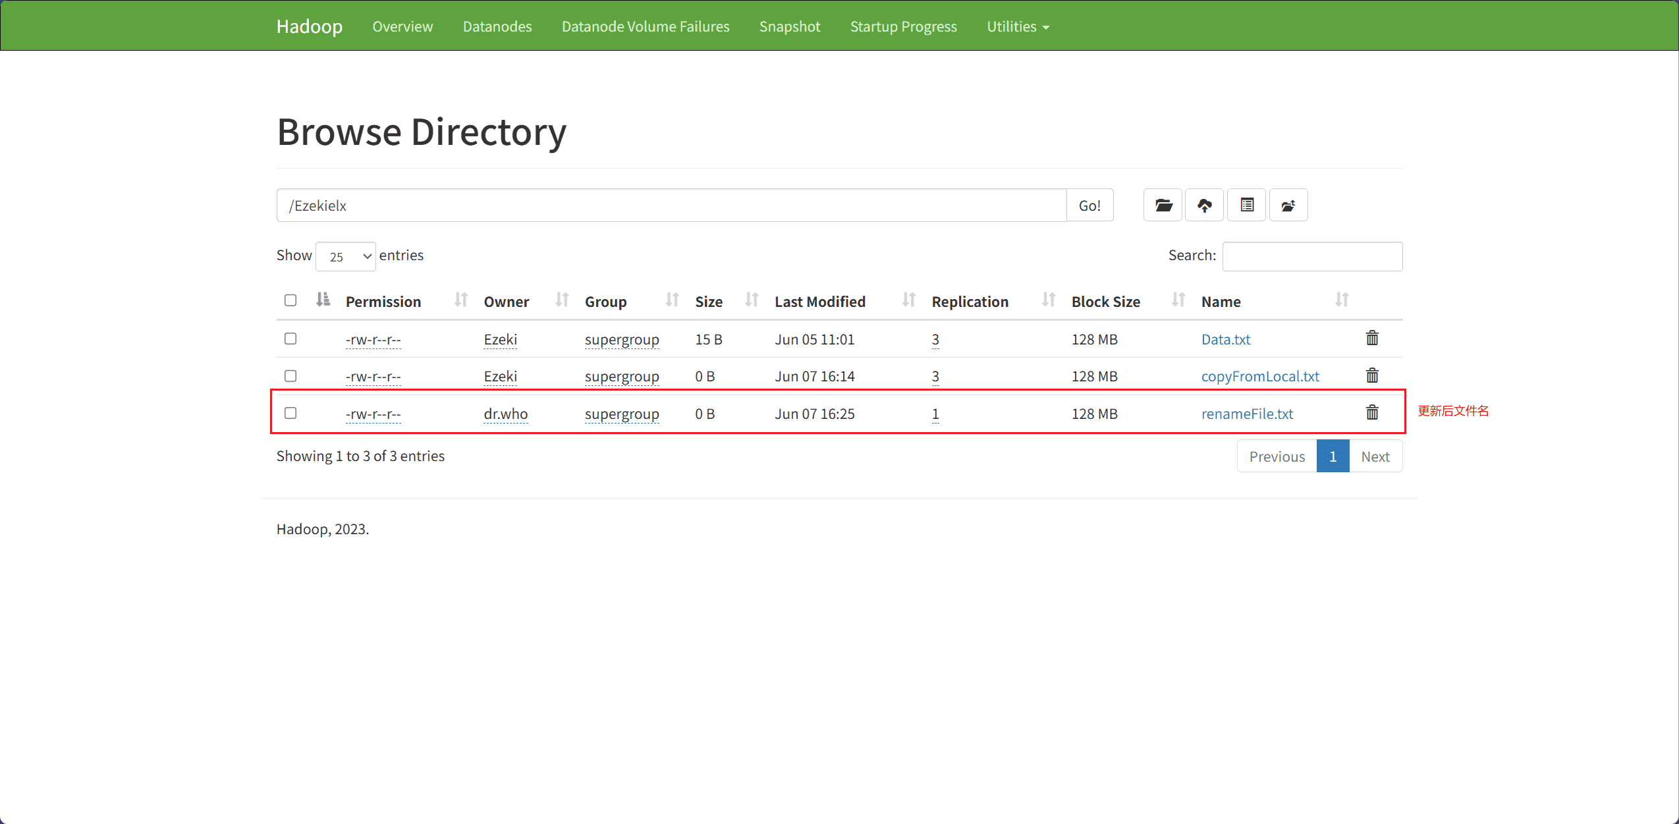Tick the checkbox for the renameFile.txt row
1679x824 pixels.
pyautogui.click(x=290, y=413)
